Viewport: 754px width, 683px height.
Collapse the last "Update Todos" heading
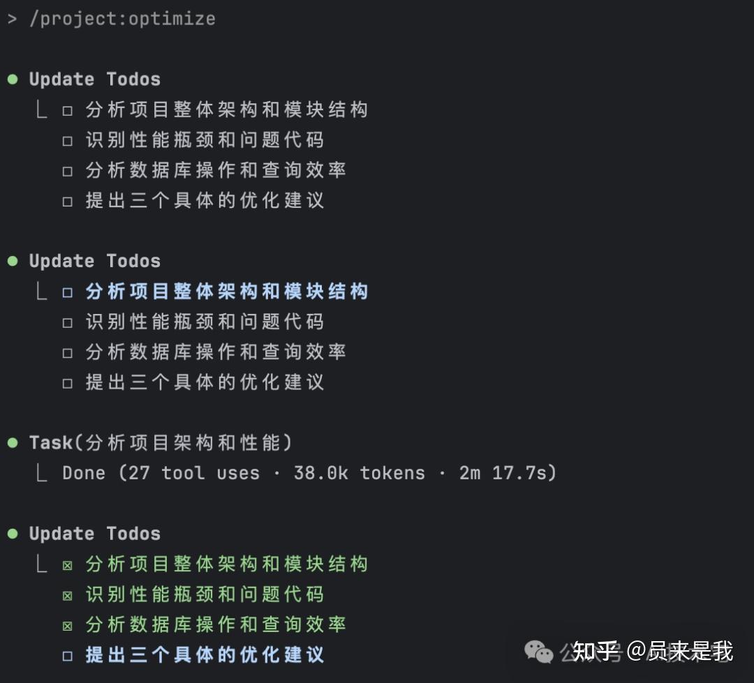coord(94,534)
